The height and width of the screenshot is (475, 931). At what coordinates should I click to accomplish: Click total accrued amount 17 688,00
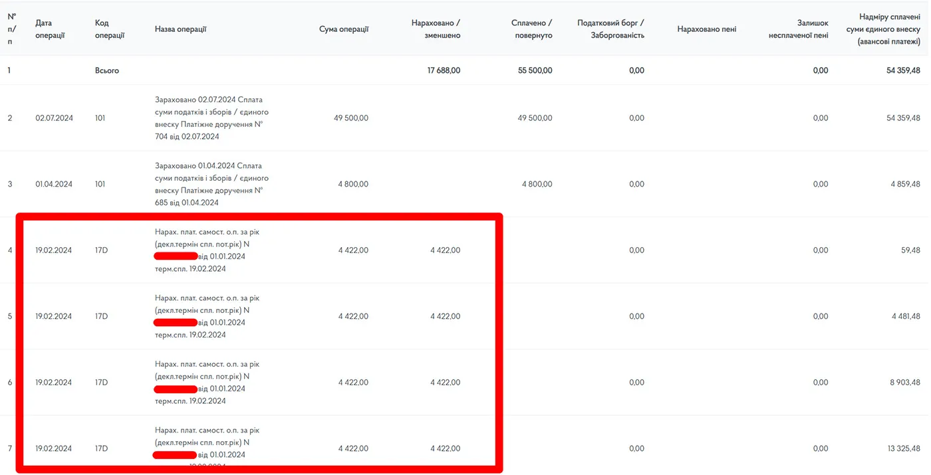[x=444, y=70]
